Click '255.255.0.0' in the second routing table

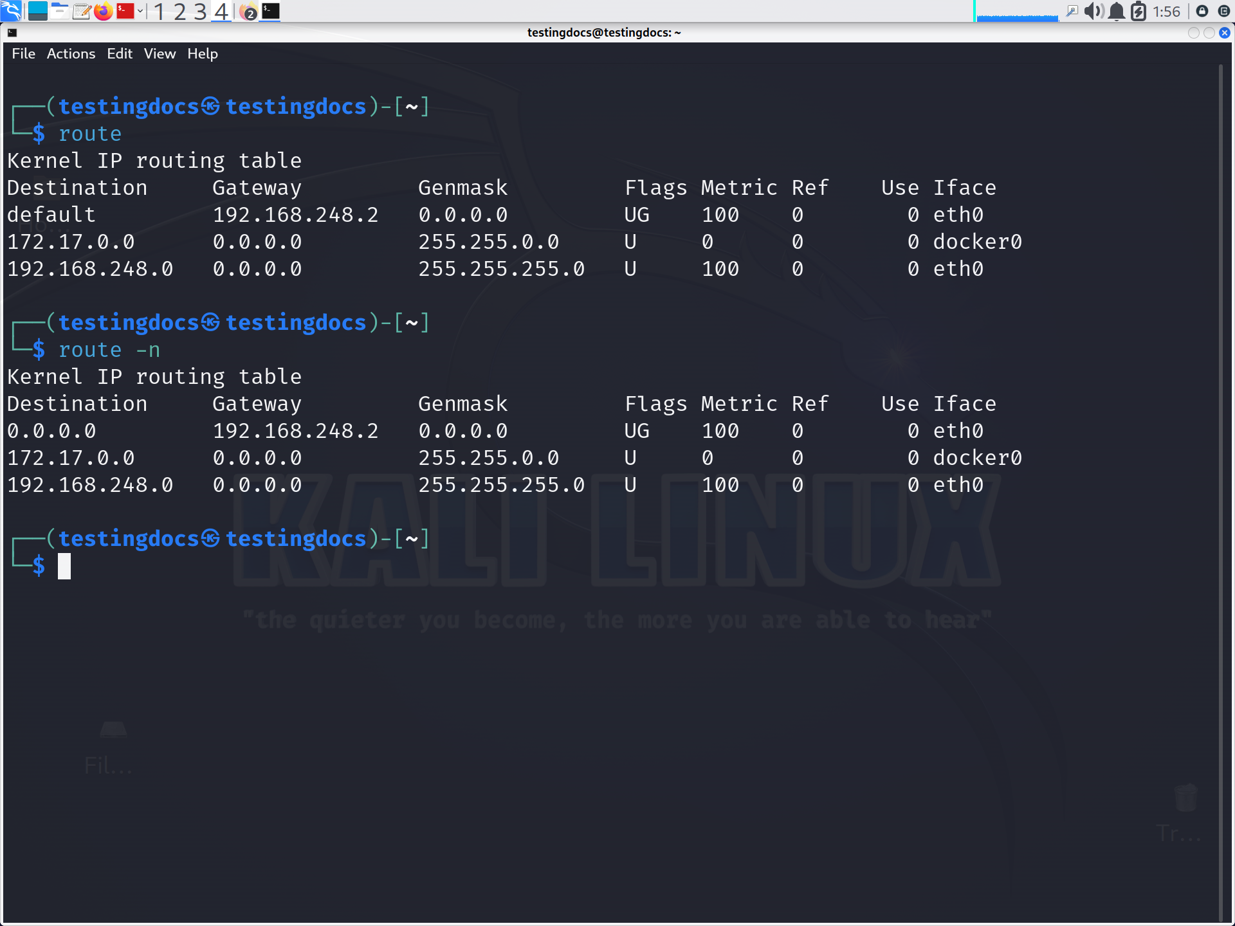click(489, 458)
